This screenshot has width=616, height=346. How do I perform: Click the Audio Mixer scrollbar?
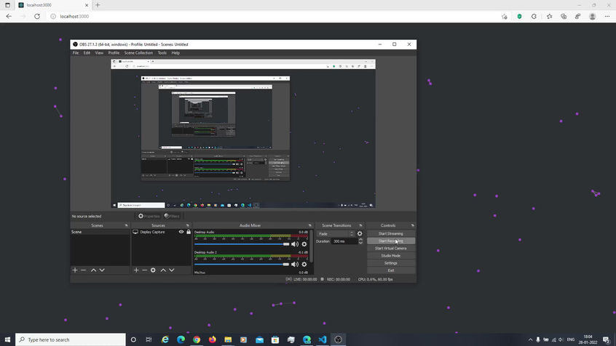(x=311, y=246)
